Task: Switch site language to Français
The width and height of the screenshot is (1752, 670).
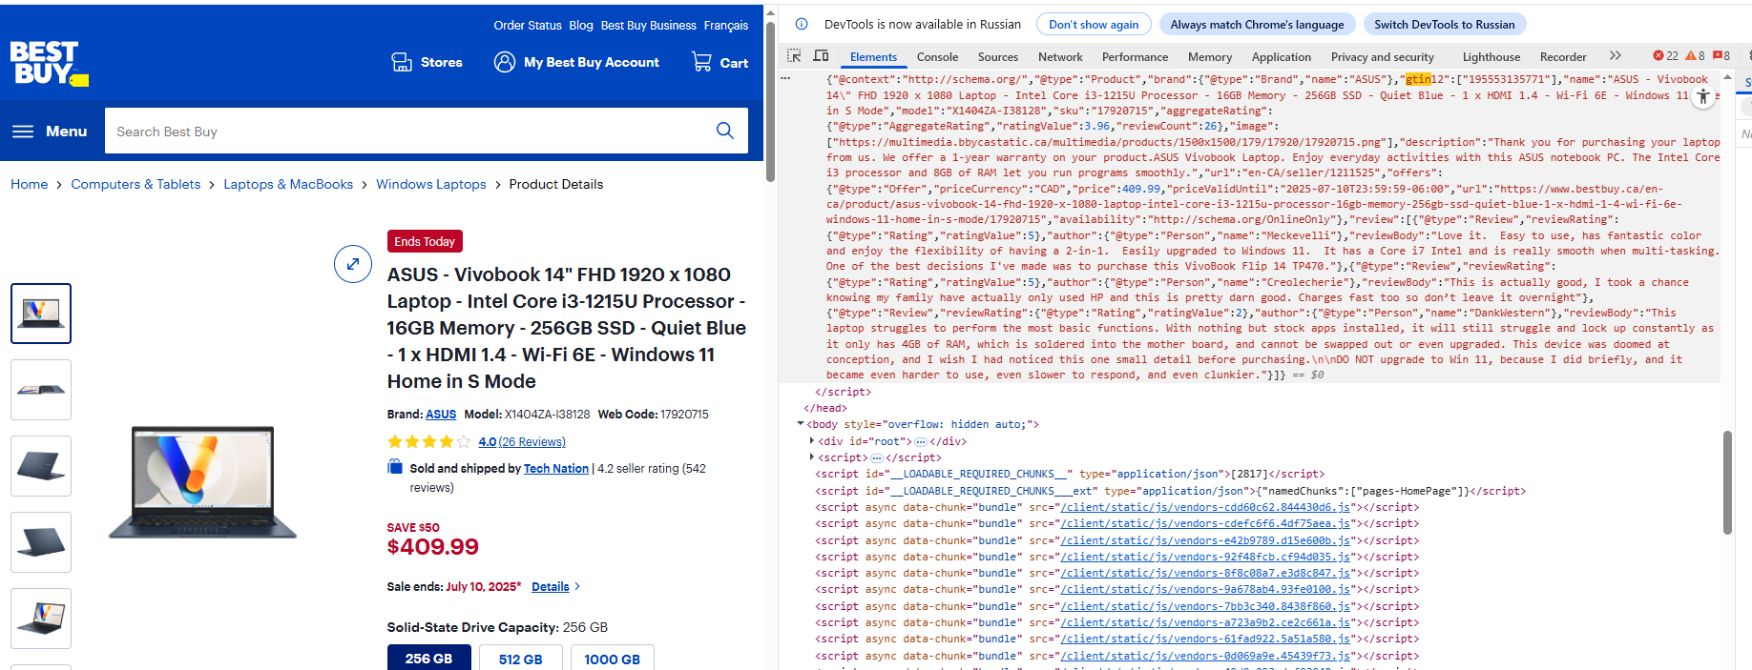Action: (726, 26)
